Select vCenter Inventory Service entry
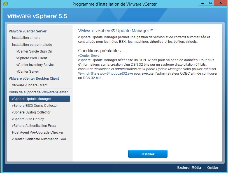228x173 pixels. point(35,65)
